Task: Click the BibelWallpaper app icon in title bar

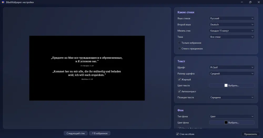Action: [3, 2]
